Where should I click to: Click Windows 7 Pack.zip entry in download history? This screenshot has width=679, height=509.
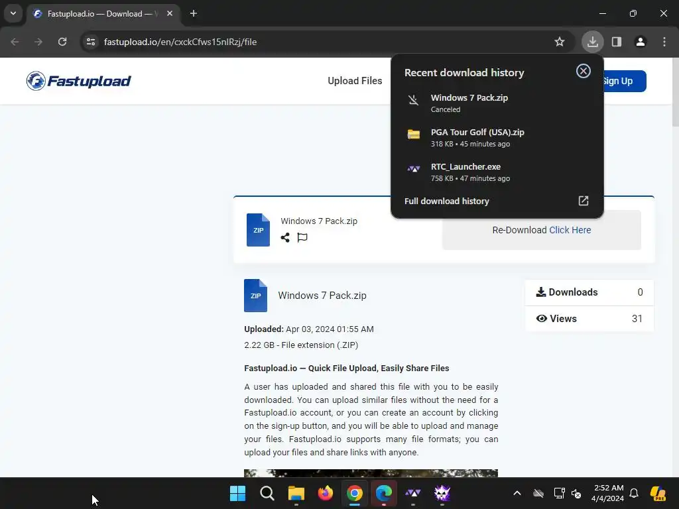coord(497,103)
